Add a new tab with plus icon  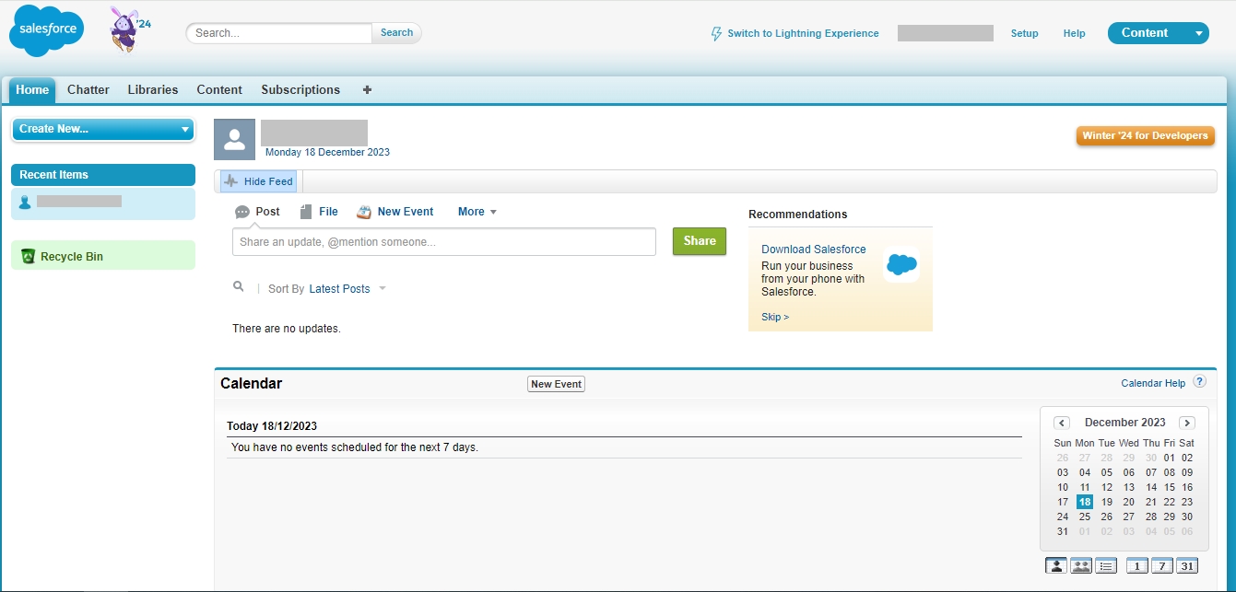click(x=367, y=90)
